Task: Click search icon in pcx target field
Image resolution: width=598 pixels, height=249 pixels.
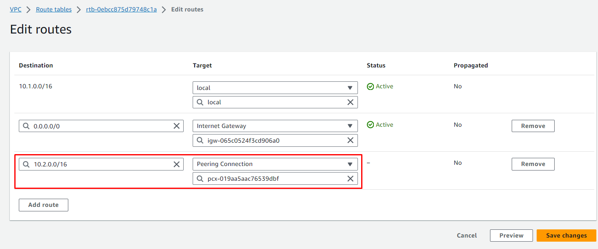Action: tap(200, 179)
